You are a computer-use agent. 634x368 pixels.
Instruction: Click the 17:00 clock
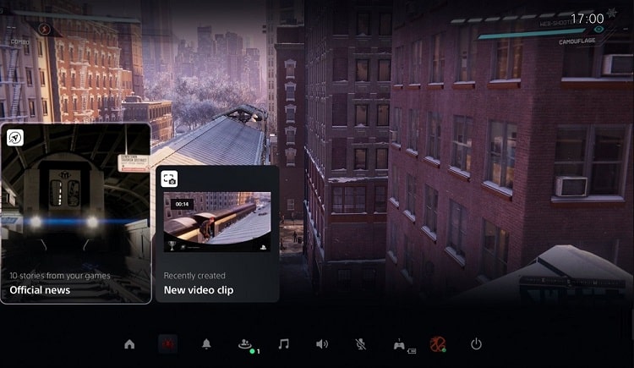(x=588, y=19)
